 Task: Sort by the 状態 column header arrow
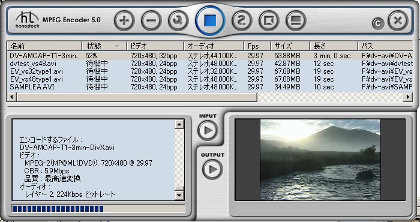point(117,46)
